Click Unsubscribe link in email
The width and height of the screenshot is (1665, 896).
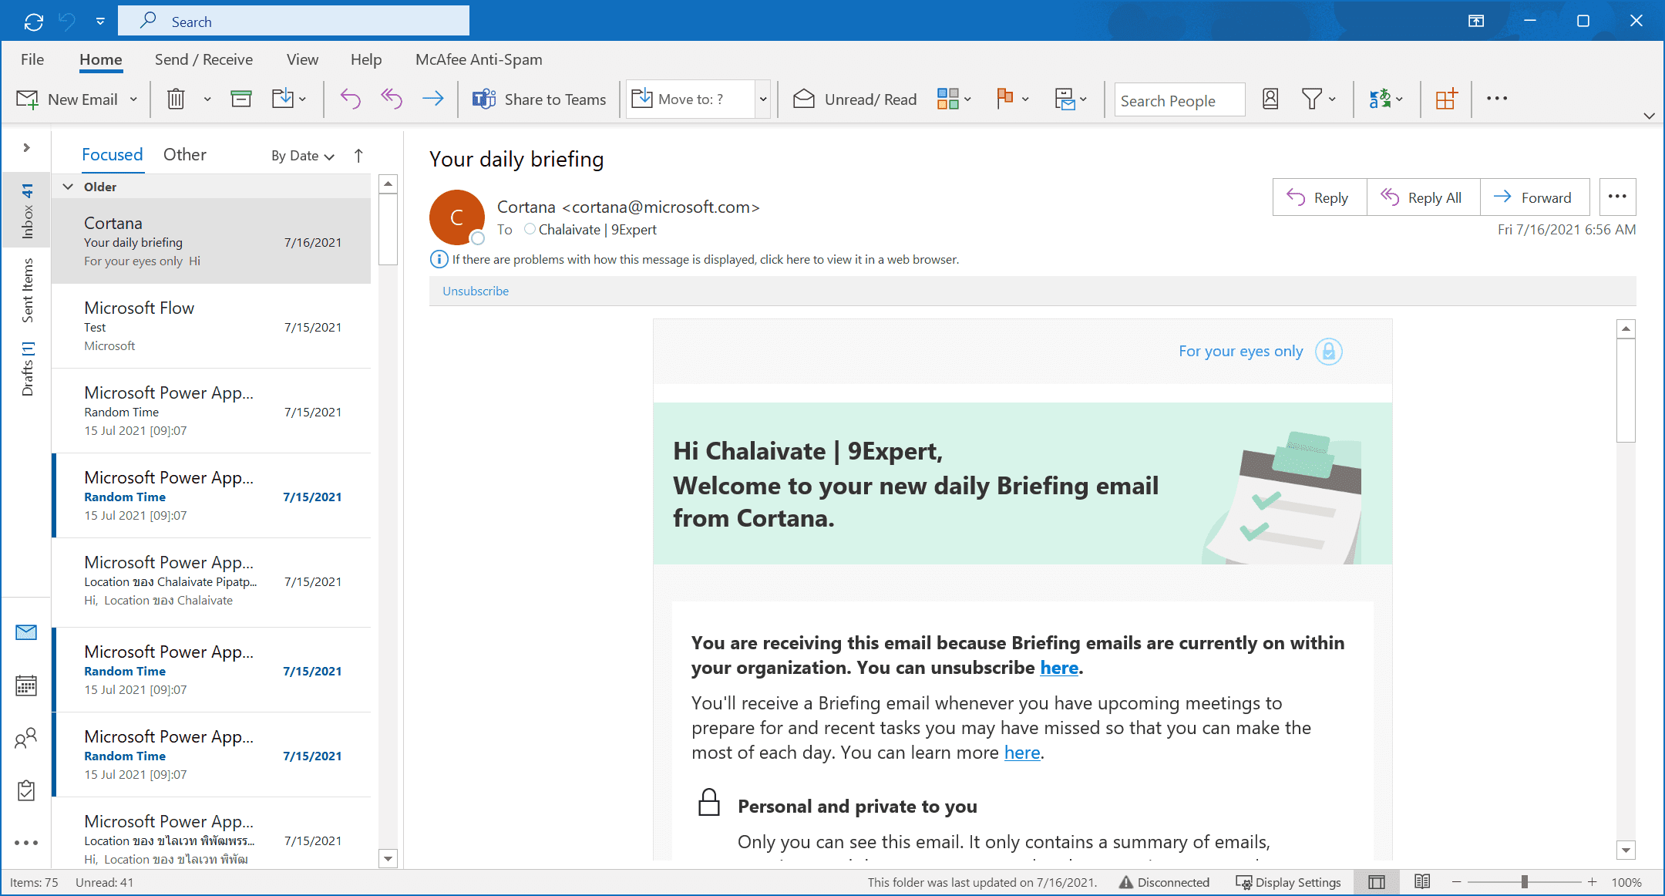pyautogui.click(x=474, y=291)
